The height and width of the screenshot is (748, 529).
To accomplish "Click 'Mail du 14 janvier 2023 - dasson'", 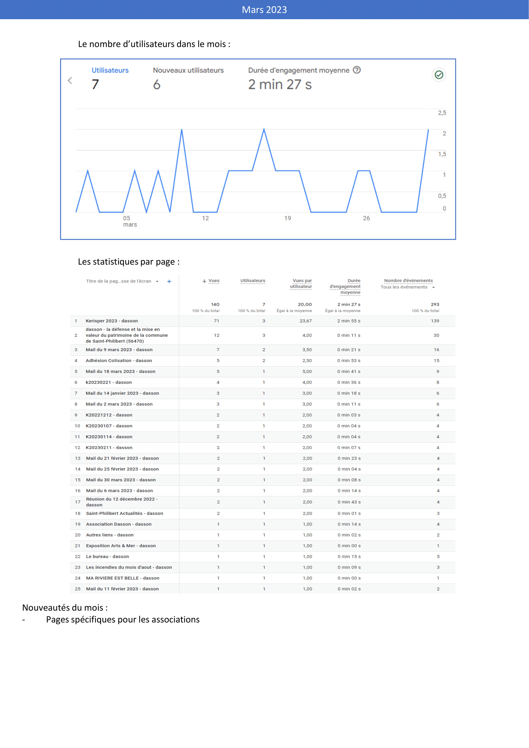I will pyautogui.click(x=122, y=394).
